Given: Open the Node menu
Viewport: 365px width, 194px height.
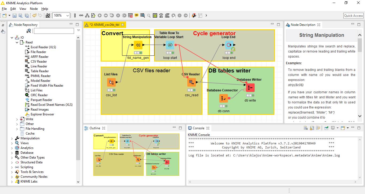Looking at the screenshot, I should [34, 9].
